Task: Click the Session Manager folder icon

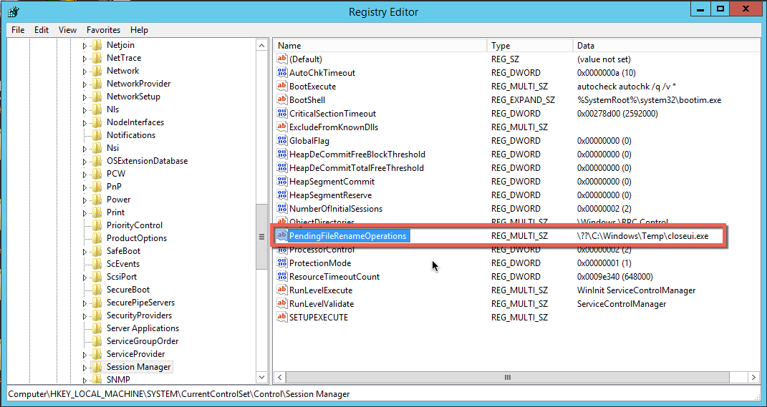Action: tap(97, 367)
